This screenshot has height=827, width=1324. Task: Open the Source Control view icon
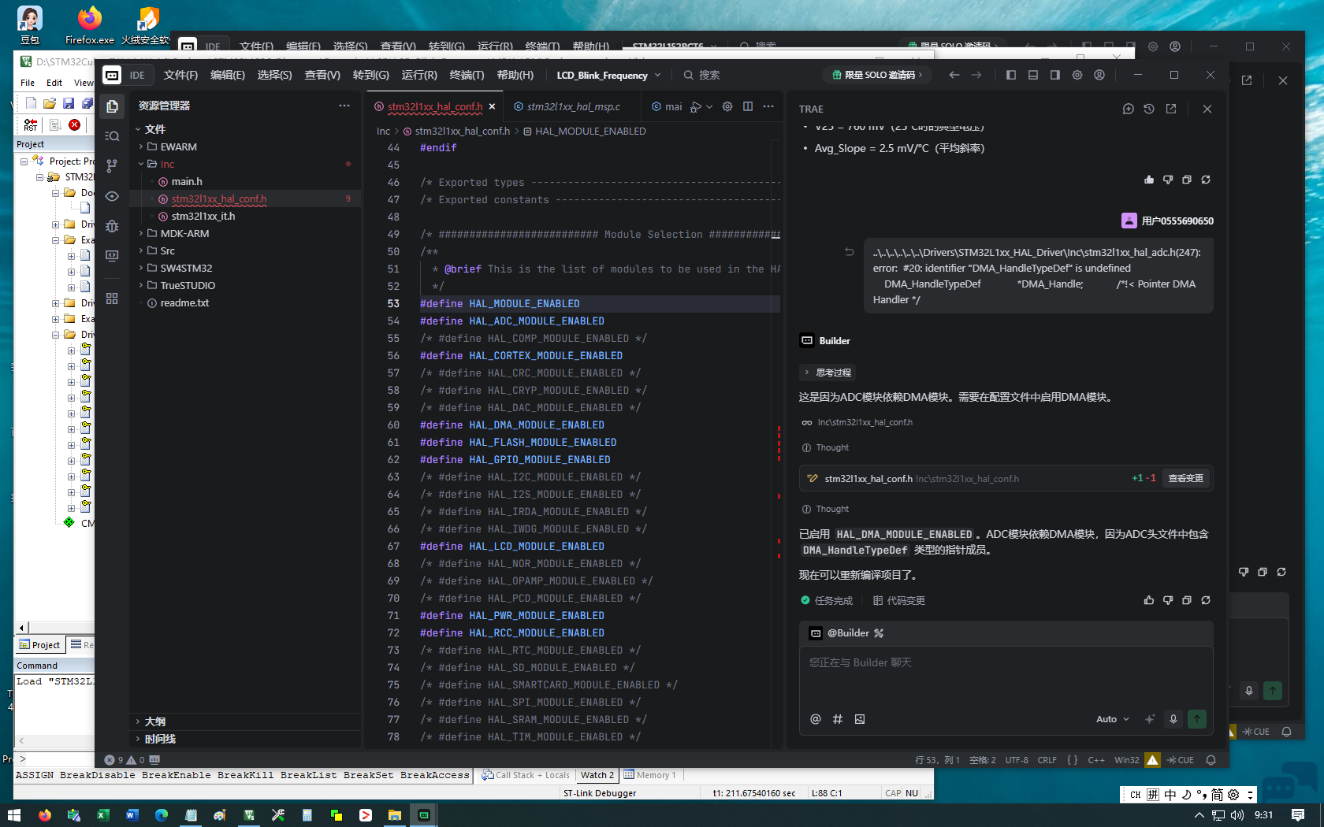(x=112, y=166)
